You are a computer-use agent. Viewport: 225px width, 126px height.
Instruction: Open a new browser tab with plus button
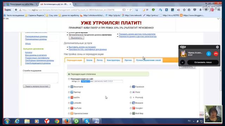76,4
